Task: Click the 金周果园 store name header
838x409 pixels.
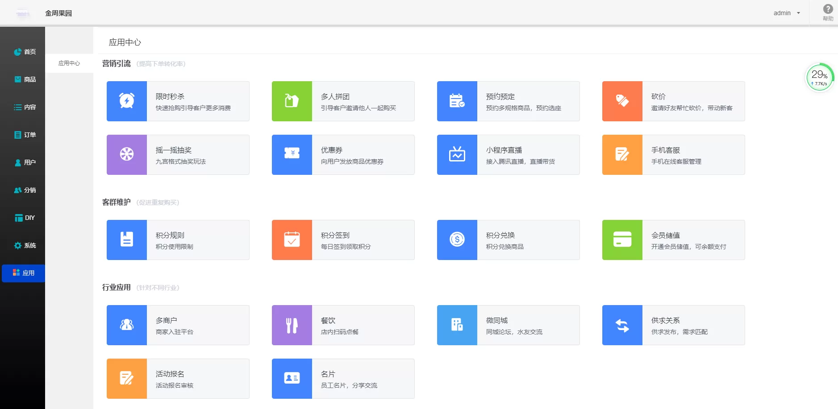Action: tap(58, 13)
